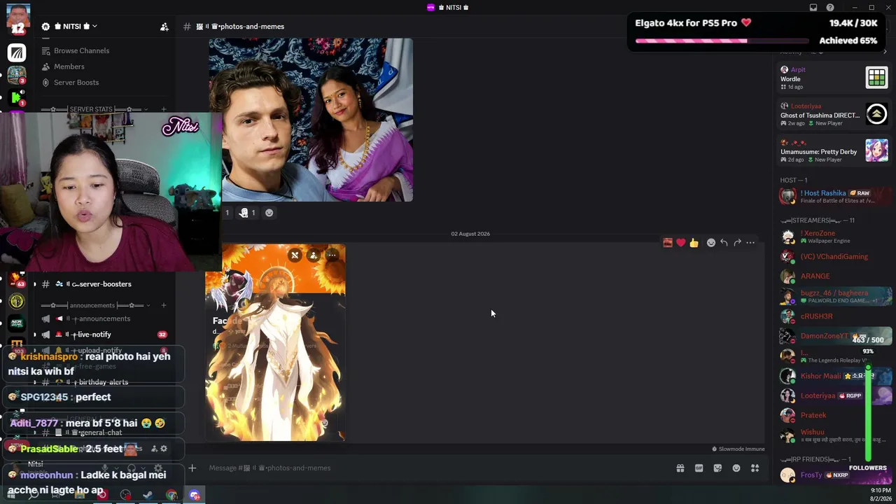Create a channel in SERVER STATS category
Viewport: 896px width, 504px height.
(x=164, y=109)
